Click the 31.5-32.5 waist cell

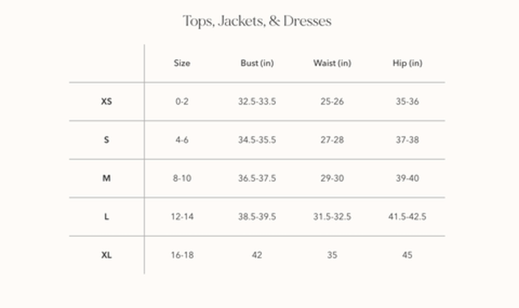pos(332,217)
